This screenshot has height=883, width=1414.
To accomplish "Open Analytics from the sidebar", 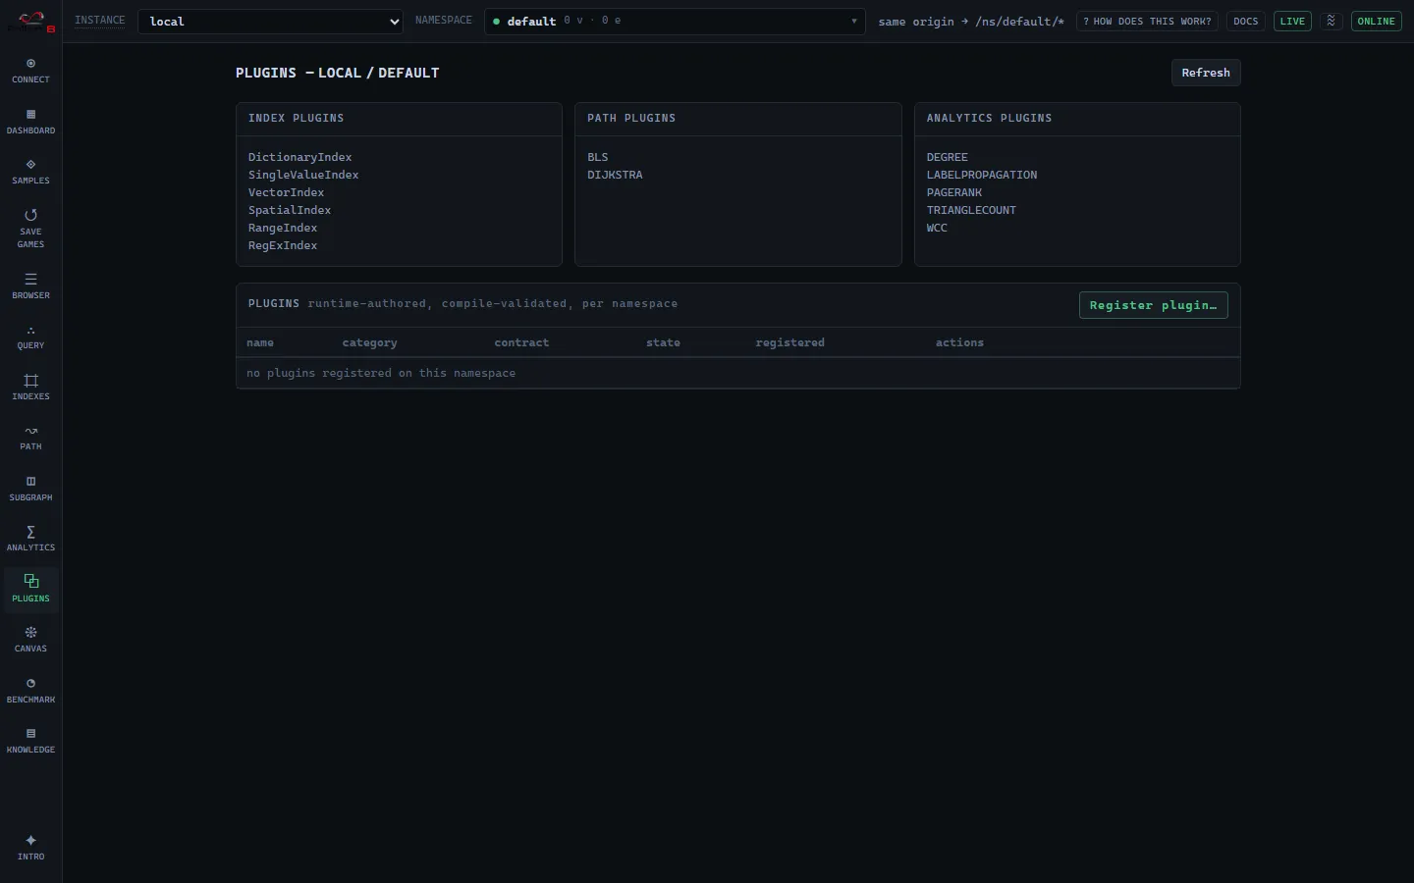I will (30, 540).
